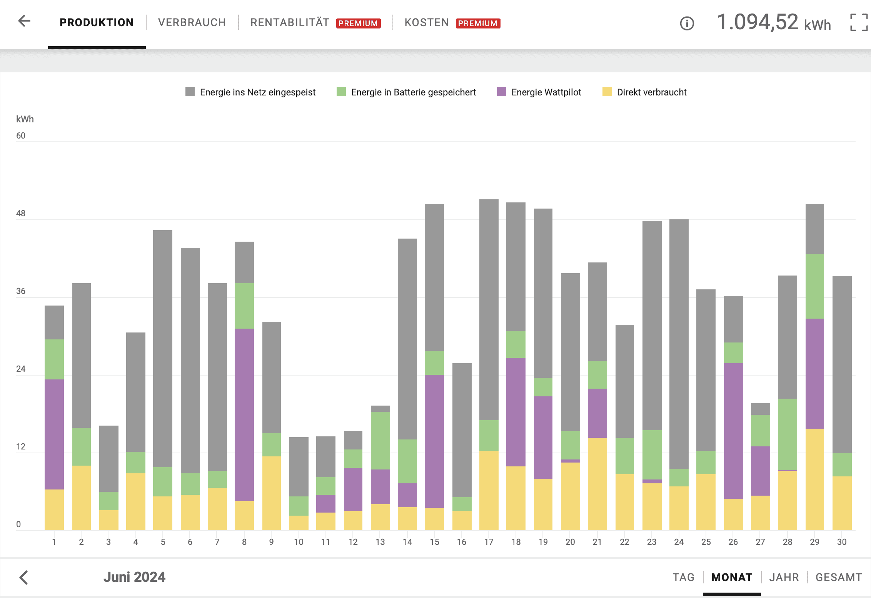Click the grey grid segment of day 17
Screen dimensions: 871x598
[x=489, y=310]
